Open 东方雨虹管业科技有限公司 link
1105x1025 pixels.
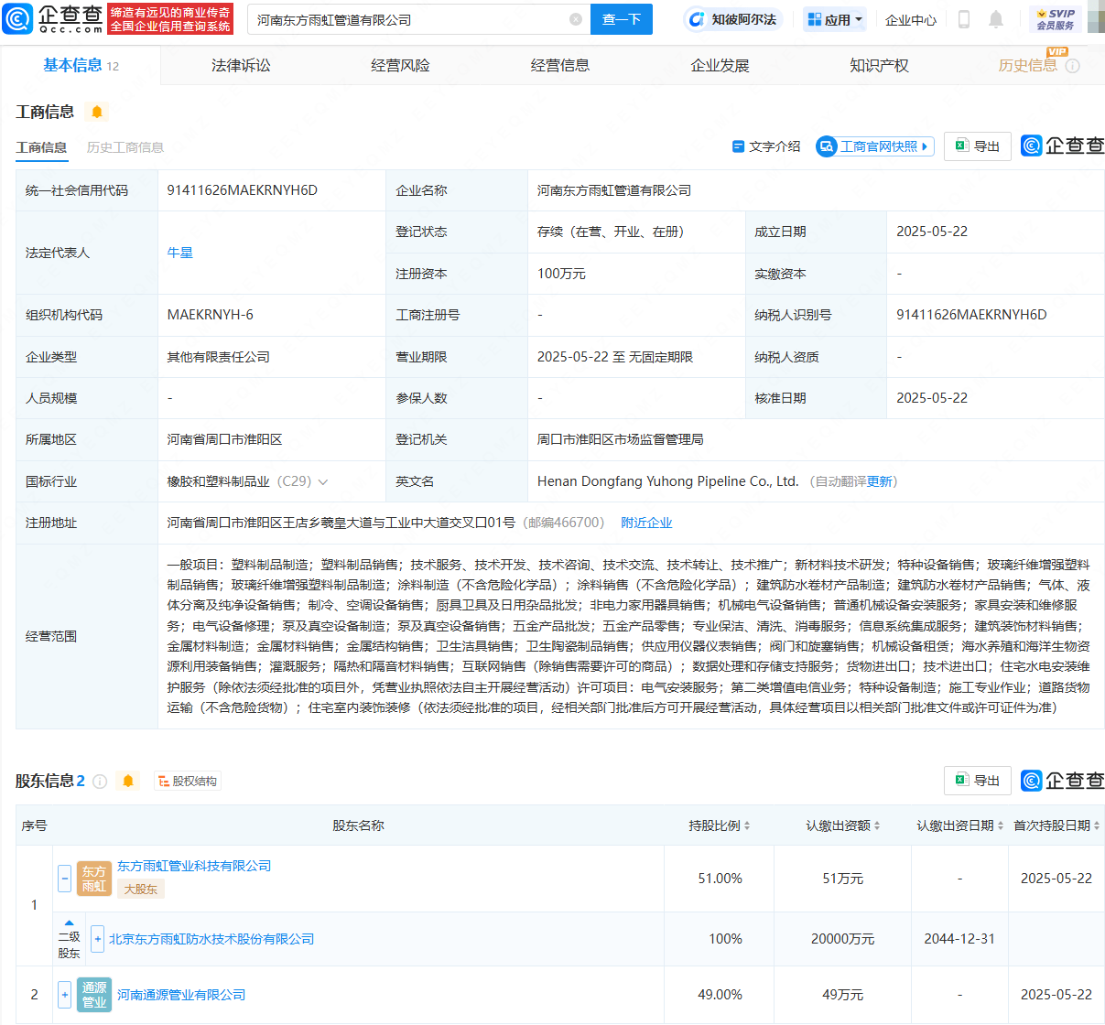(x=194, y=866)
